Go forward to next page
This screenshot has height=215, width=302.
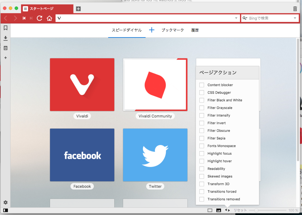(15, 18)
